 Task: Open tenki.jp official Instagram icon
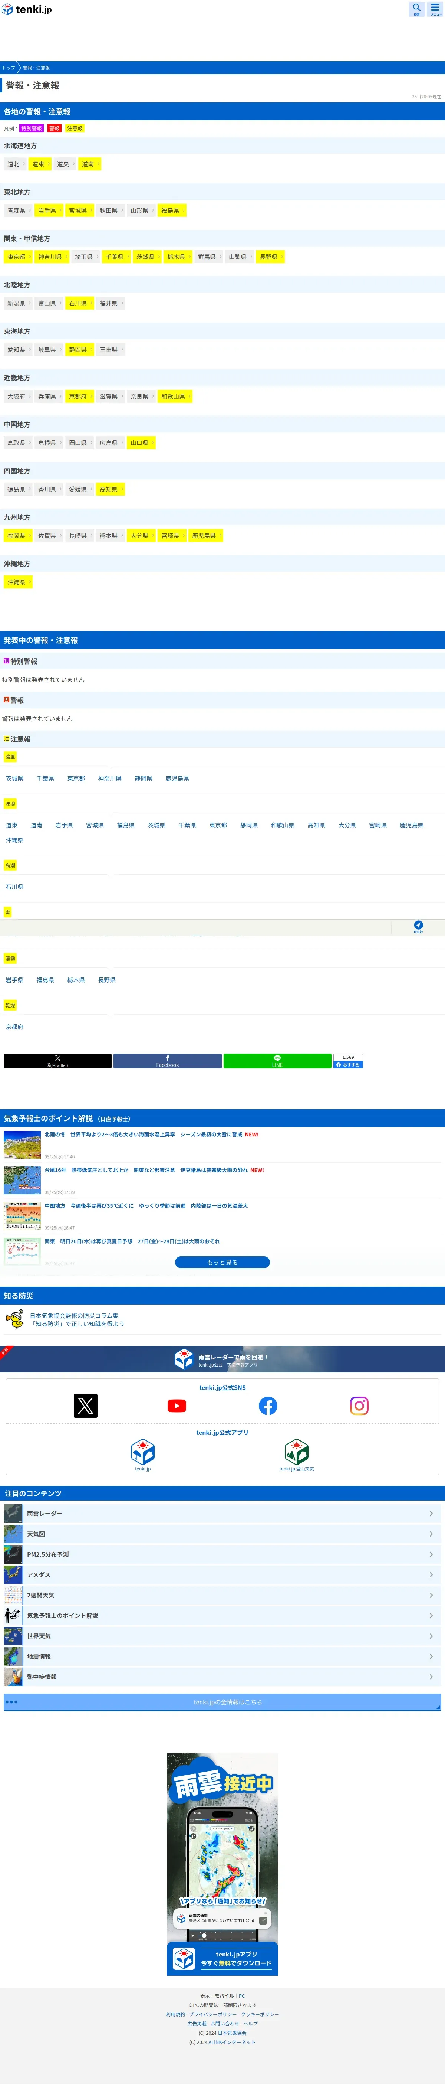(359, 1406)
